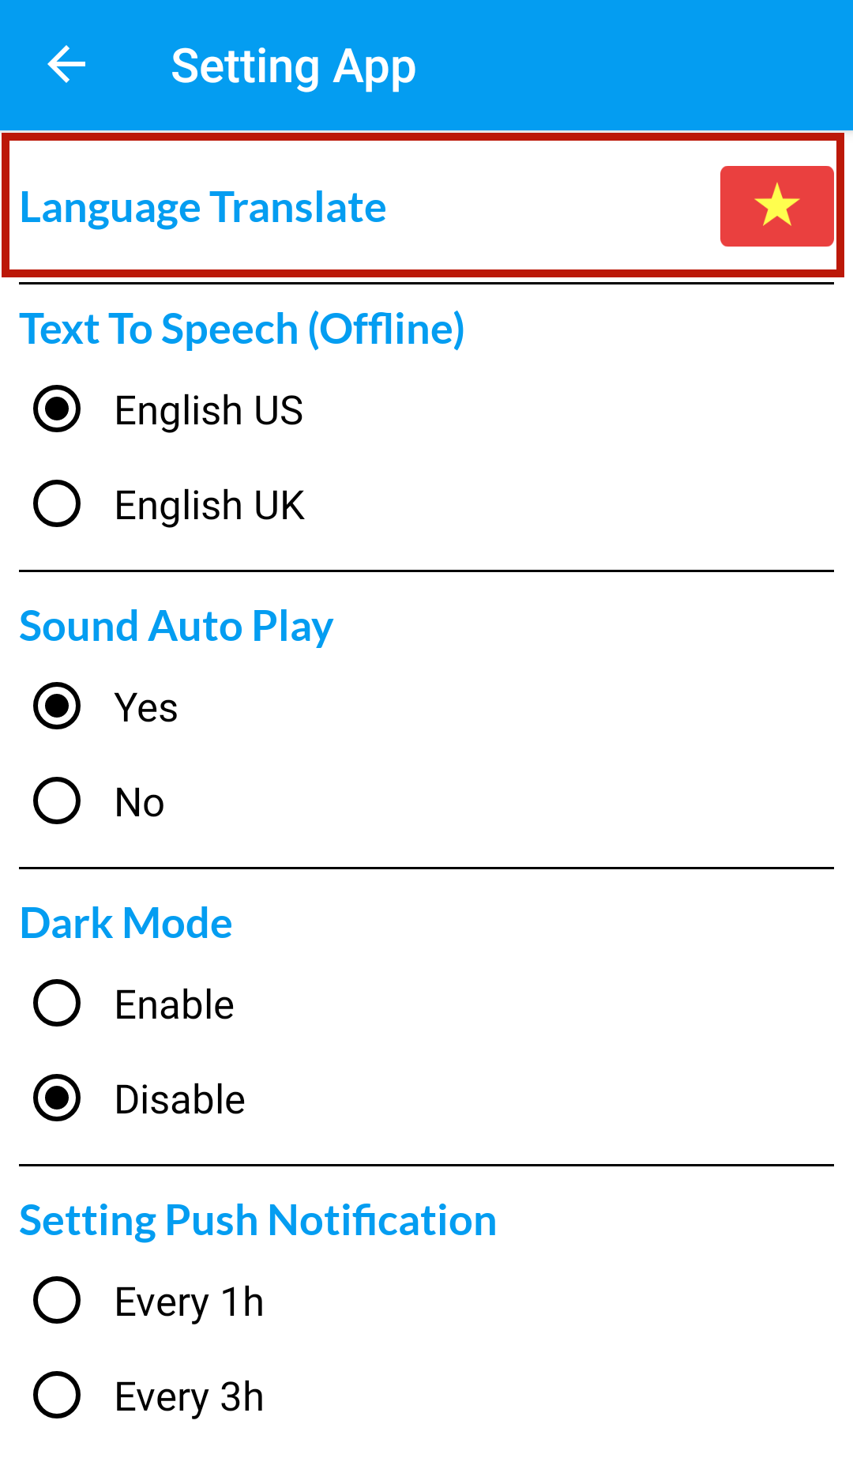This screenshot has height=1458, width=853.
Task: Choose No for Sound Auto Play
Action: coord(57,801)
